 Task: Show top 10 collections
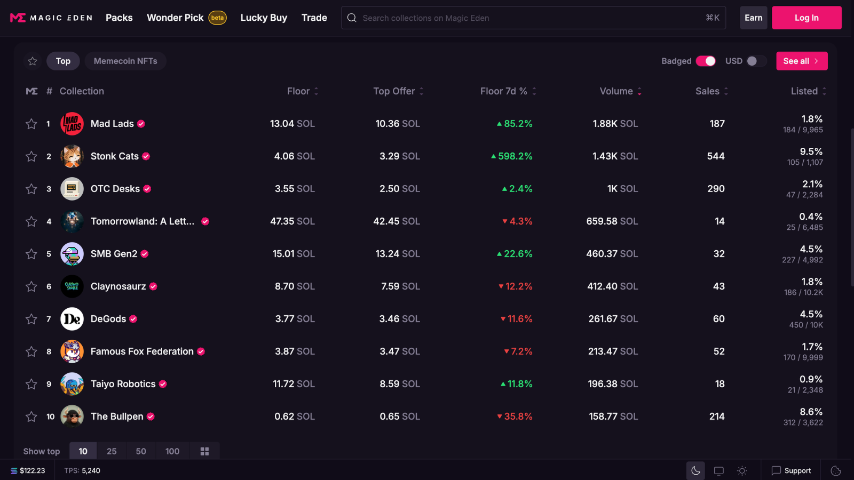83,451
